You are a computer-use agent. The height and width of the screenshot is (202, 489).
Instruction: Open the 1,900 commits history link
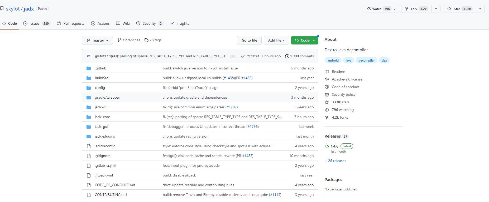(x=299, y=56)
